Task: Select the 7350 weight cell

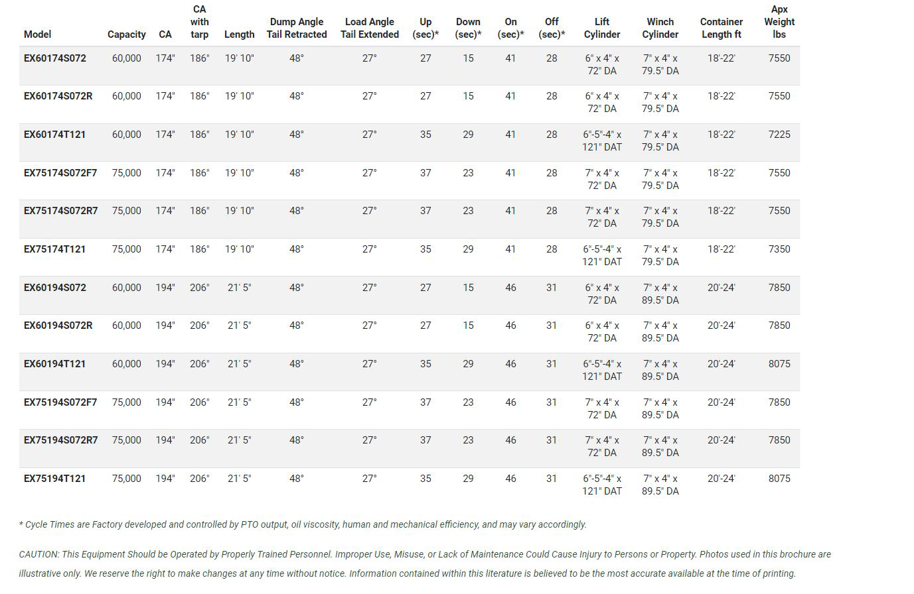Action: (779, 249)
